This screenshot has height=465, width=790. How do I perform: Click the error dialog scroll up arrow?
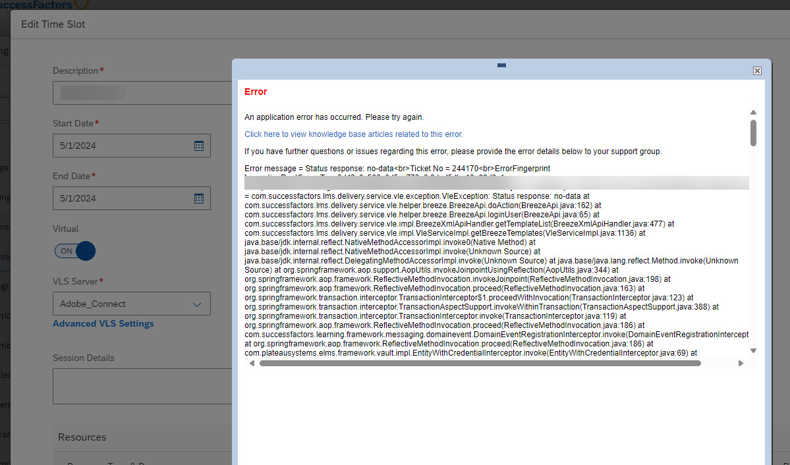click(753, 113)
